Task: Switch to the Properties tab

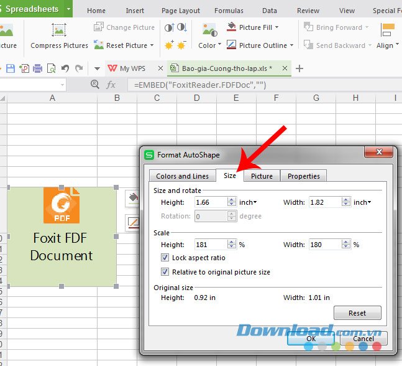Action: pyautogui.click(x=304, y=176)
